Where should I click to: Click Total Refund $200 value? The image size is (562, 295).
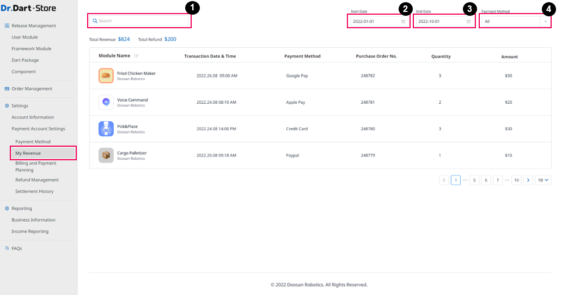[170, 39]
